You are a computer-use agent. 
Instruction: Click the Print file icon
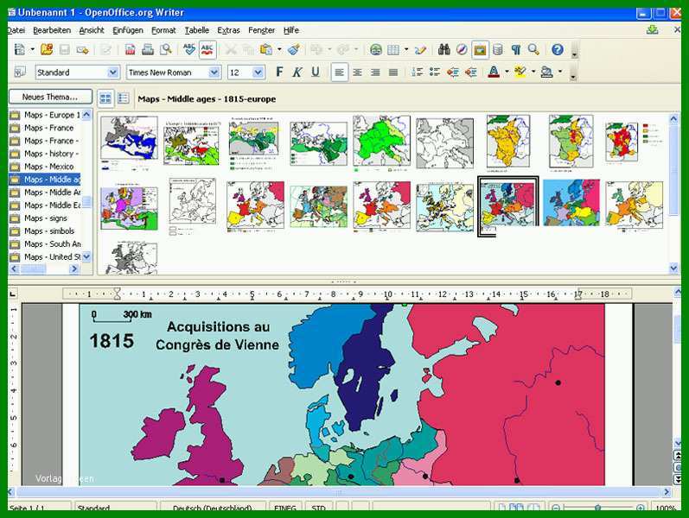(148, 49)
